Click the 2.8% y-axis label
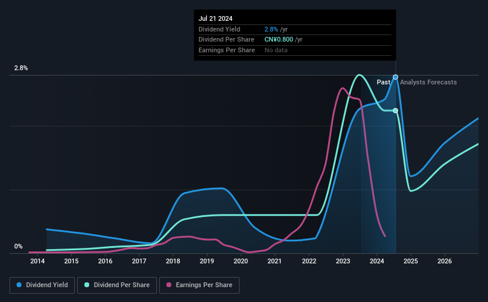The image size is (488, 302). 21,68
